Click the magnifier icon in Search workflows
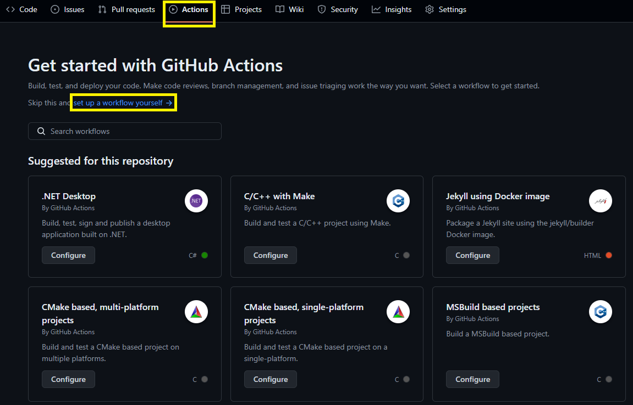The height and width of the screenshot is (405, 633). tap(41, 131)
